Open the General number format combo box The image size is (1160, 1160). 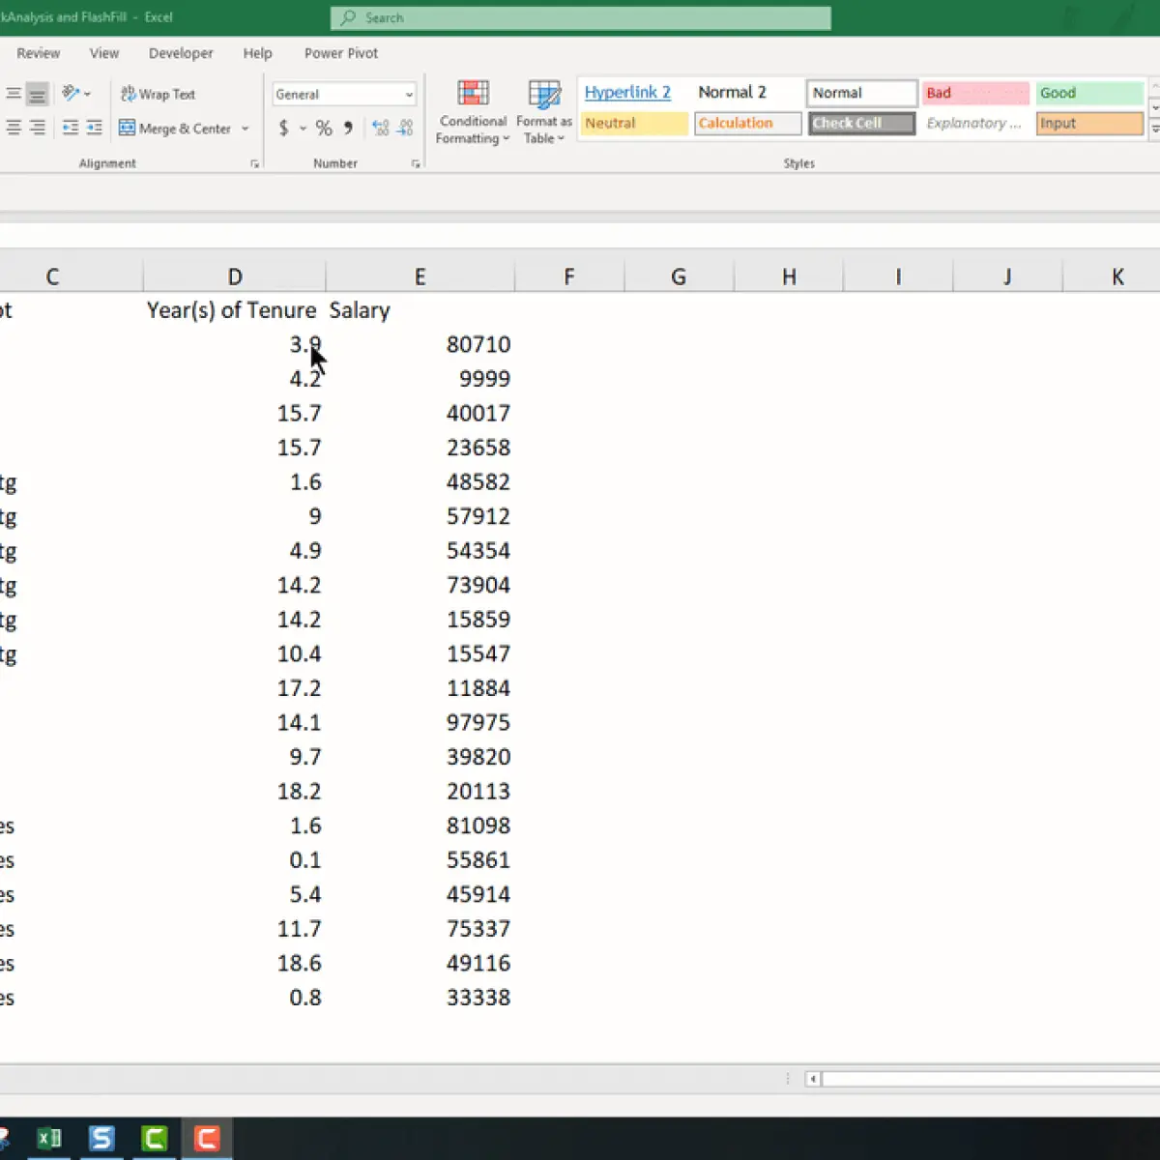click(x=344, y=94)
